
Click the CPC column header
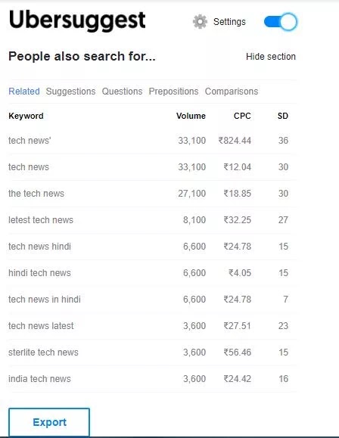pos(242,116)
